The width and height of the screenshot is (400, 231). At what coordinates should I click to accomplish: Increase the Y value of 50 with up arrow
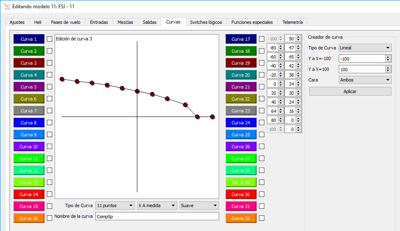[x=299, y=37]
